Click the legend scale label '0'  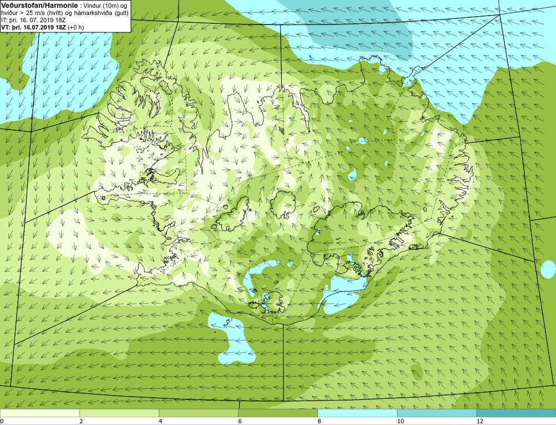tap(2, 422)
